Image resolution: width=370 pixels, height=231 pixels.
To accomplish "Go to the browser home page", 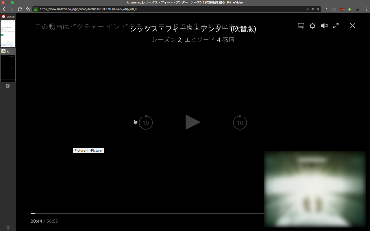I will 27,9.
